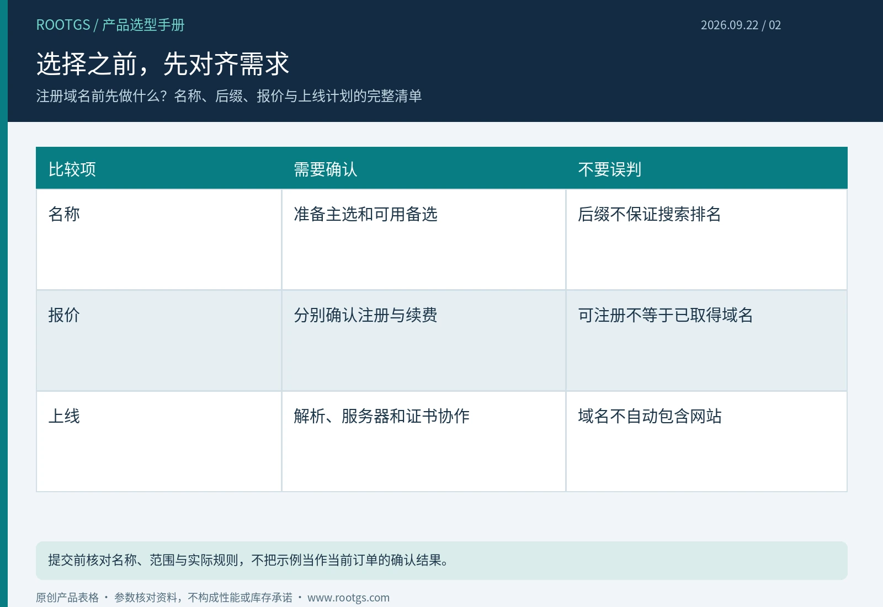Open the www.rootgs.com footer link
883x607 pixels.
tap(348, 598)
